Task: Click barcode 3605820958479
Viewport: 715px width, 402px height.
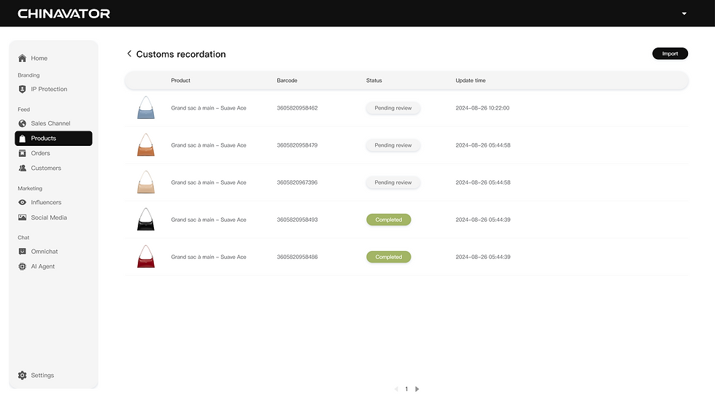Action: point(298,145)
